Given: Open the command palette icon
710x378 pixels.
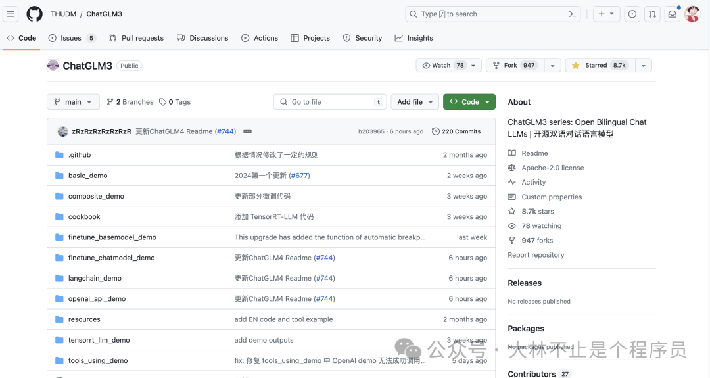Looking at the screenshot, I should (573, 14).
